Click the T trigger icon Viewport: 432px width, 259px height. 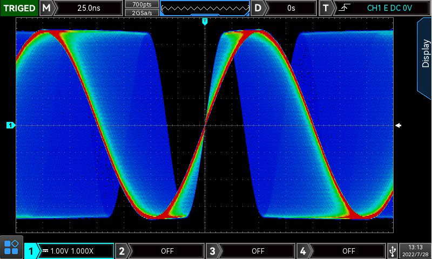pyautogui.click(x=326, y=8)
